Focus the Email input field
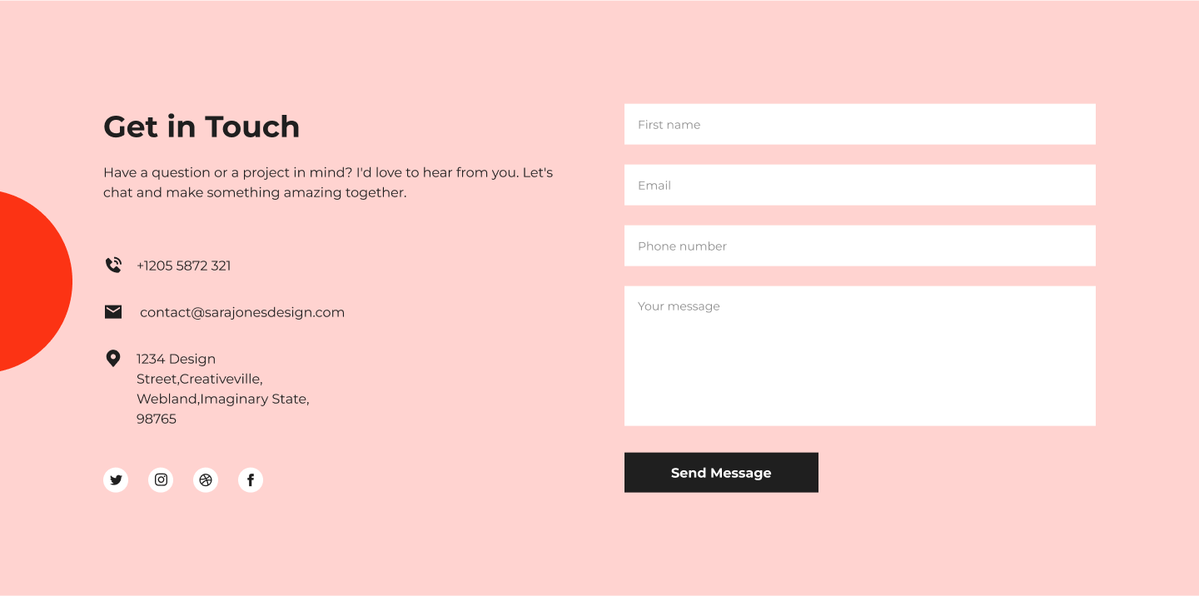The image size is (1199, 596). pyautogui.click(x=859, y=186)
